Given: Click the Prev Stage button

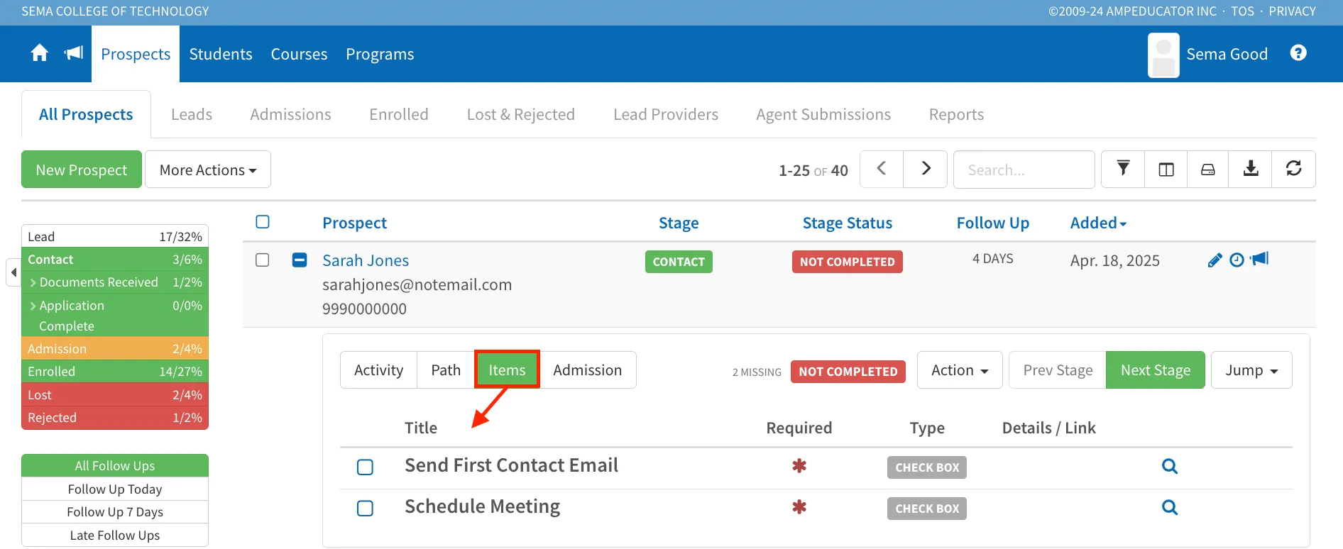Looking at the screenshot, I should [1058, 370].
